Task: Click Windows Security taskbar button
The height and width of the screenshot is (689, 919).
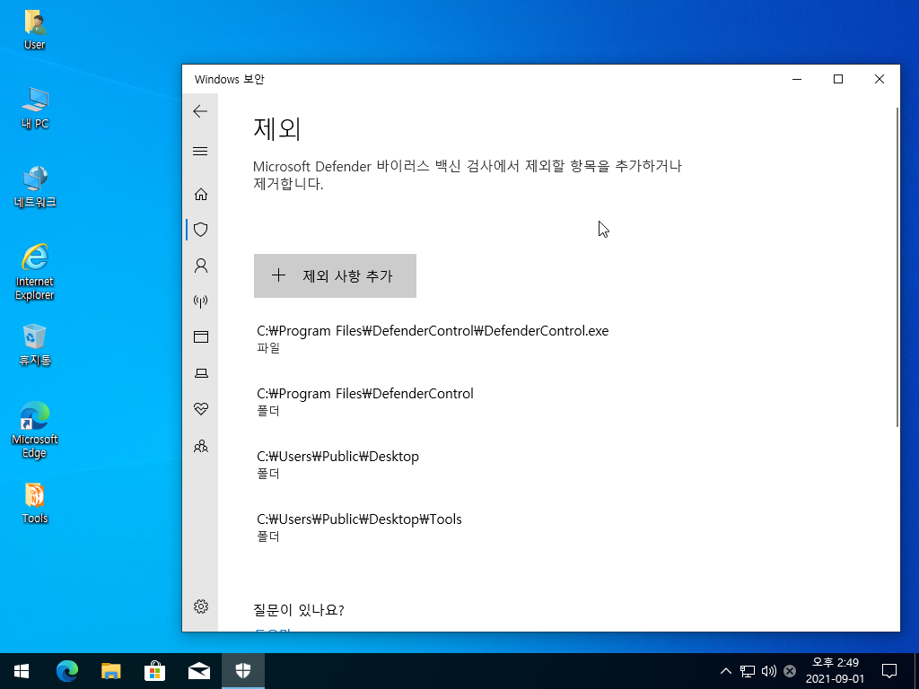Action: tap(243, 671)
